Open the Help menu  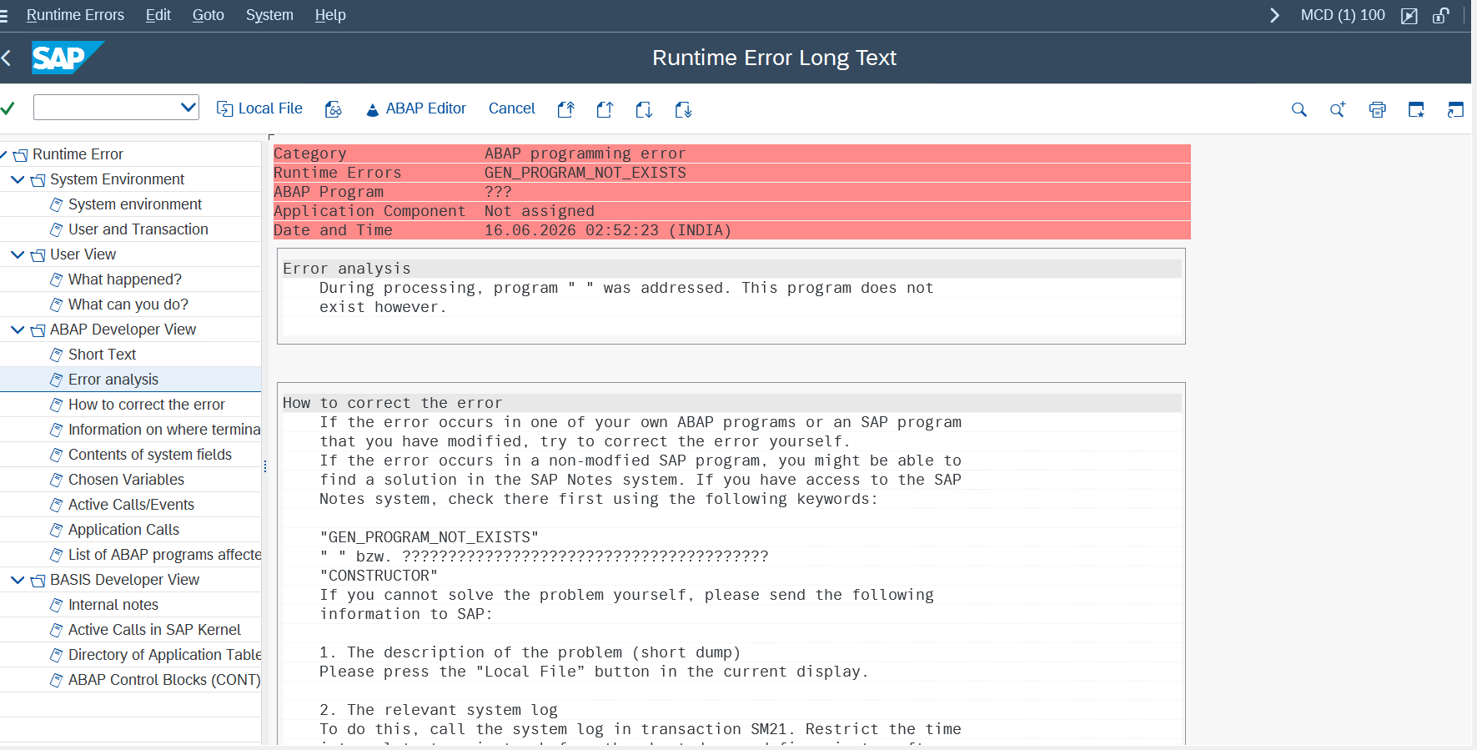pos(330,15)
